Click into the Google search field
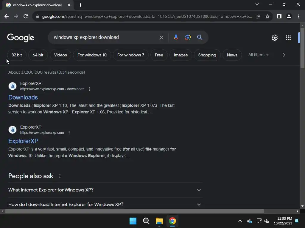 pyautogui.click(x=105, y=37)
